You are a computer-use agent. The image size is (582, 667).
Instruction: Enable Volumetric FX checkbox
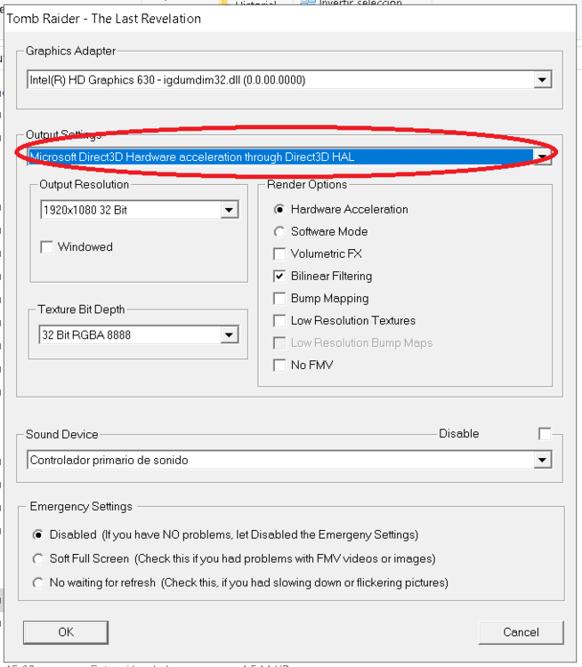coord(279,254)
